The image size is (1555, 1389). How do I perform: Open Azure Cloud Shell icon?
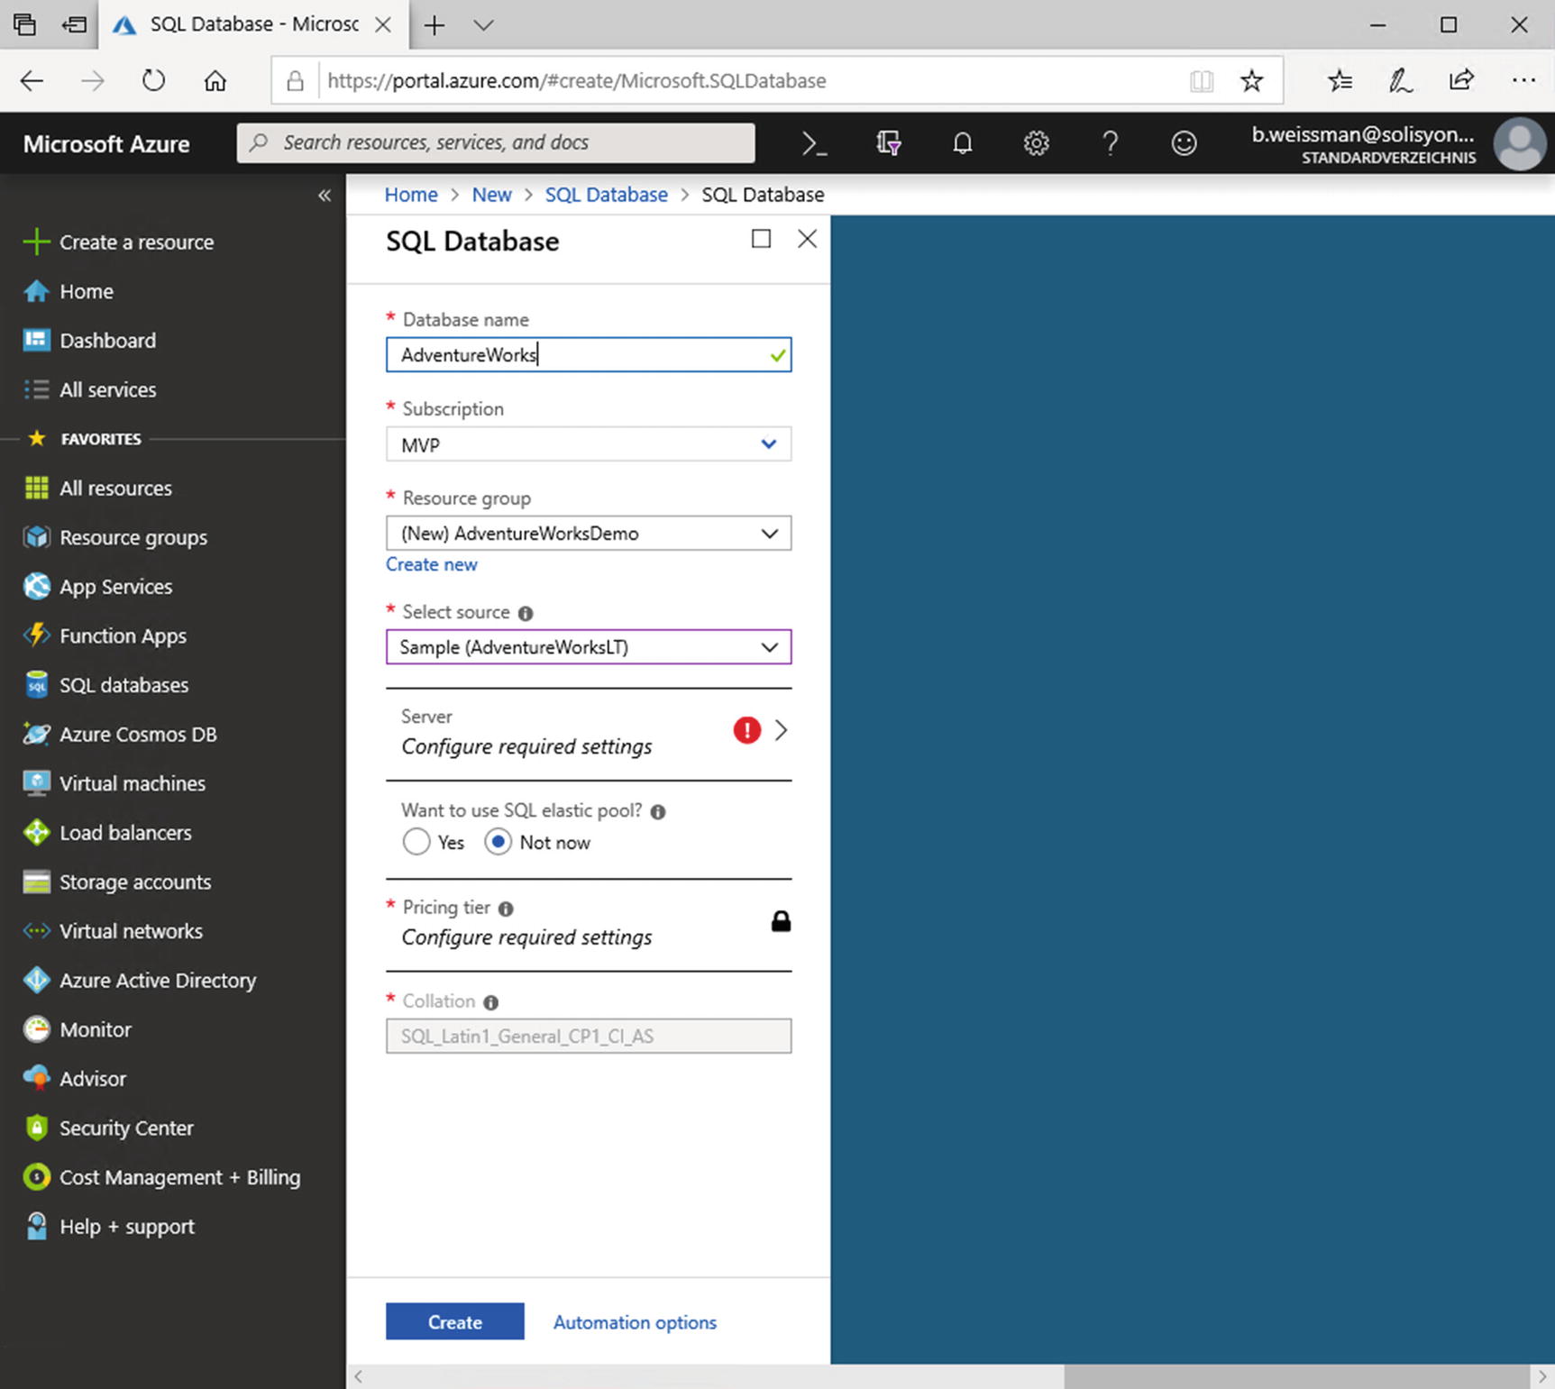coord(814,143)
